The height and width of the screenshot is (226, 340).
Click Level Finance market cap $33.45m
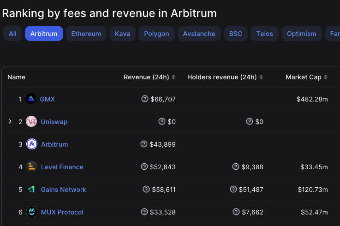pos(314,167)
